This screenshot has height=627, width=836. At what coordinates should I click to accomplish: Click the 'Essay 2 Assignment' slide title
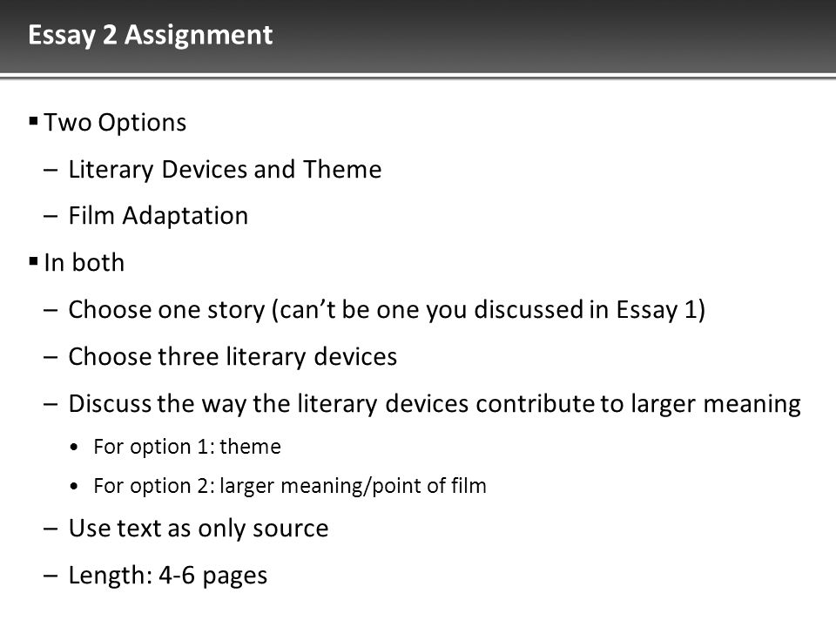point(151,36)
